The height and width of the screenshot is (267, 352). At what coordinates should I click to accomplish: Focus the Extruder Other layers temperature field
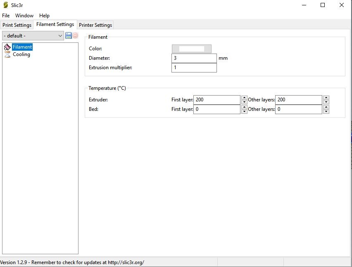point(299,100)
